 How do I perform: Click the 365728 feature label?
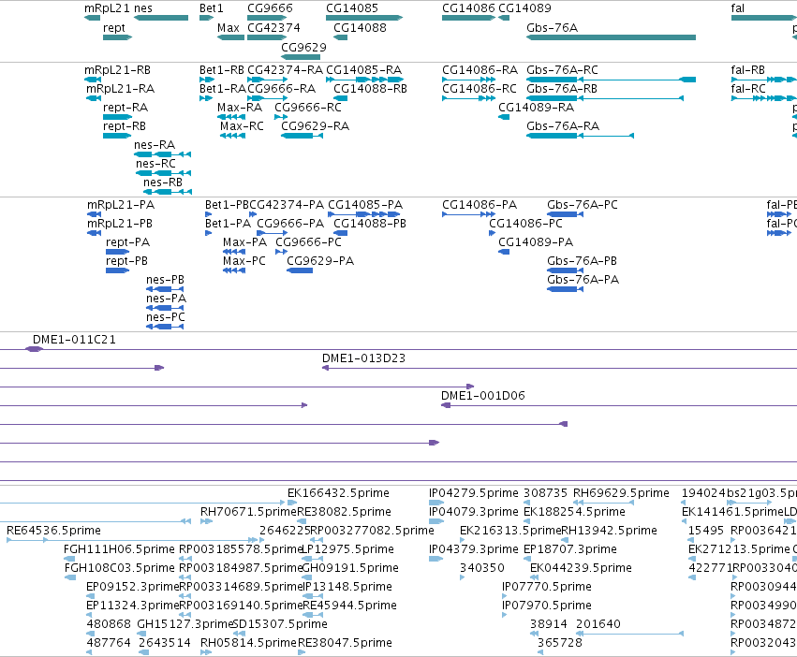coord(560,643)
